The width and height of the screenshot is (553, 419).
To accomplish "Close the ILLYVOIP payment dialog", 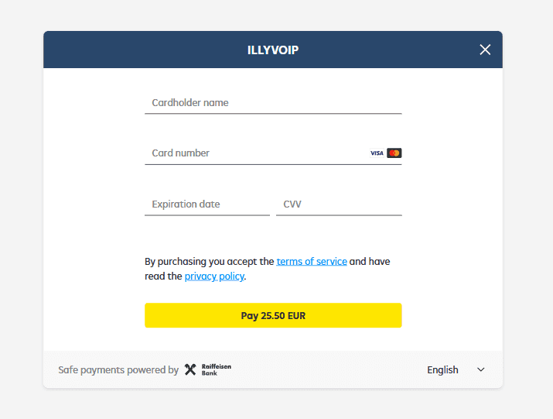I will tap(485, 50).
